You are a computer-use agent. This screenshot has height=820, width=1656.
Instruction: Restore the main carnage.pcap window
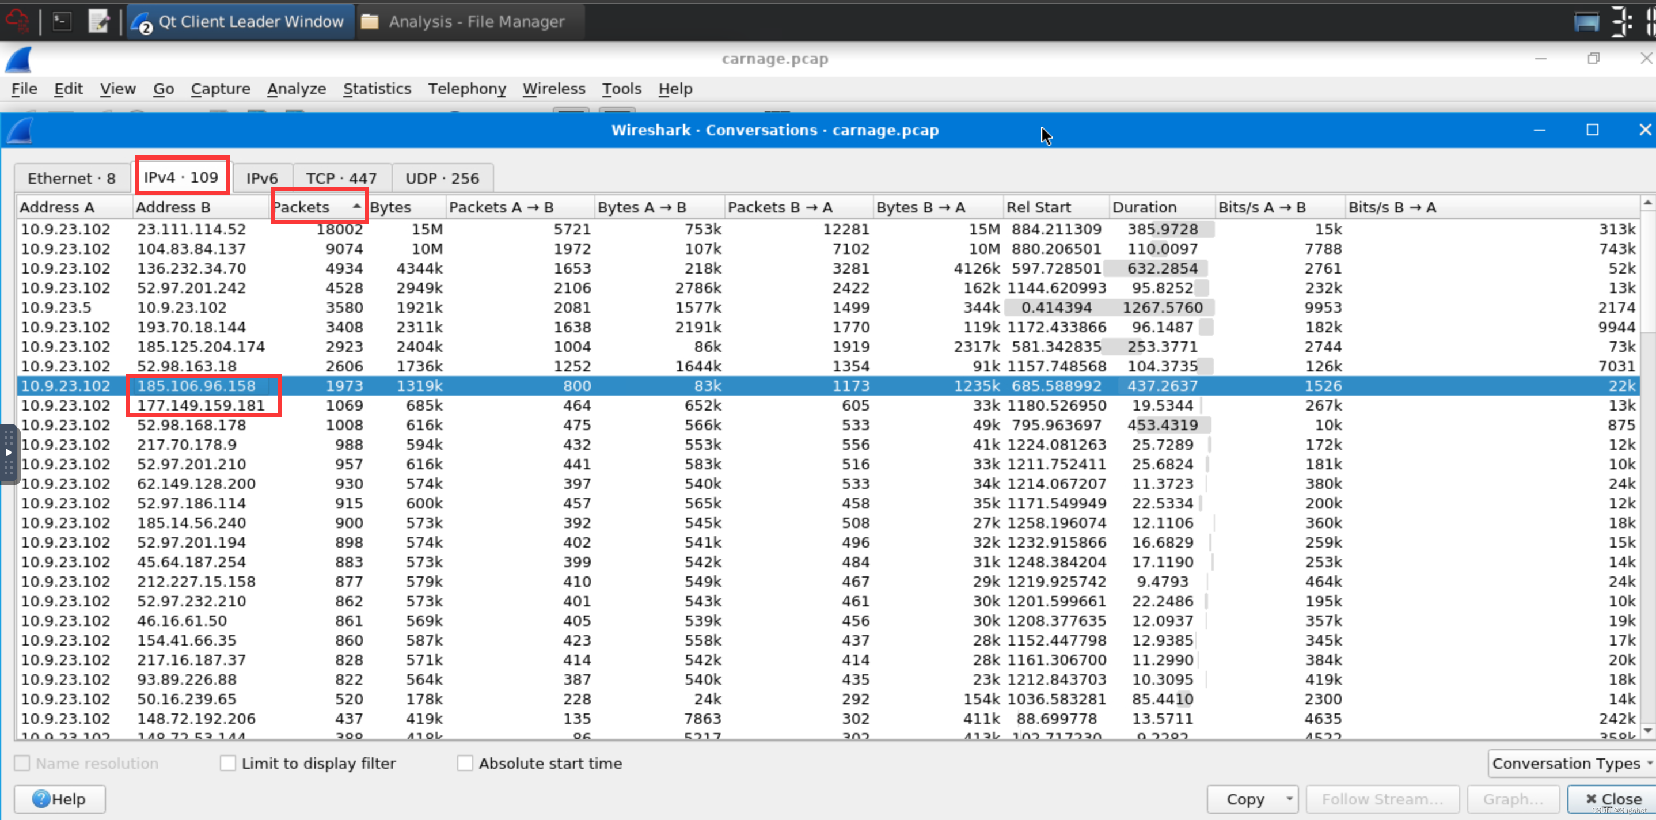pos(1594,59)
